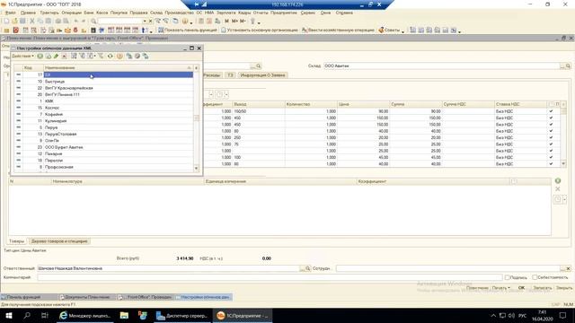Click green Add icon in exchange settings dialog
575x323 pixels.
40,56
